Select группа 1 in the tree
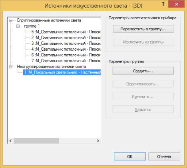The height and width of the screenshot is (168, 187). tap(32, 26)
